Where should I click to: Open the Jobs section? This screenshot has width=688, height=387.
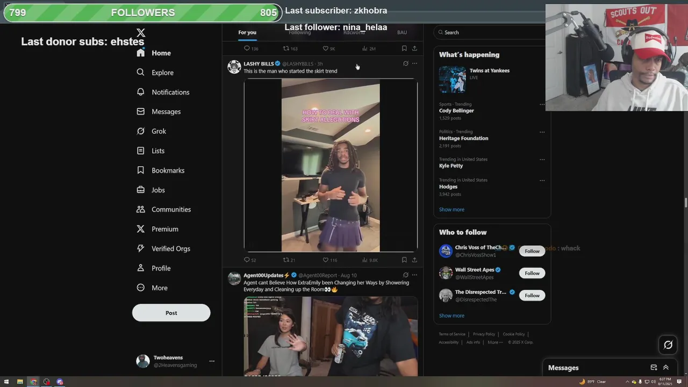click(x=150, y=190)
